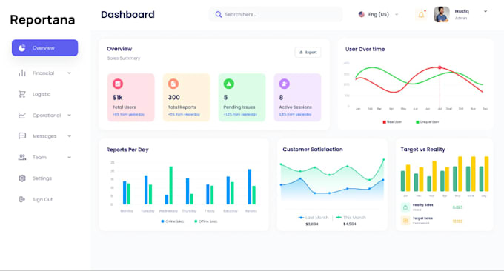Click the Musfiq profile avatar
Image resolution: width=504 pixels, height=271 pixels.
pyautogui.click(x=442, y=15)
